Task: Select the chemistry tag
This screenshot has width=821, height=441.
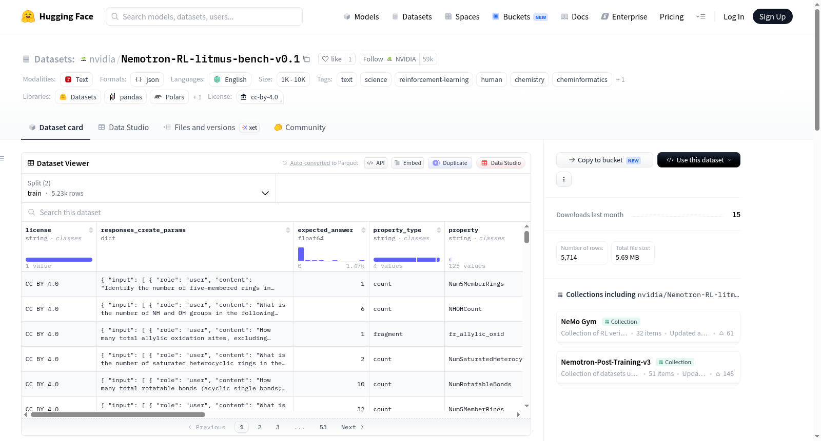Action: click(x=530, y=79)
